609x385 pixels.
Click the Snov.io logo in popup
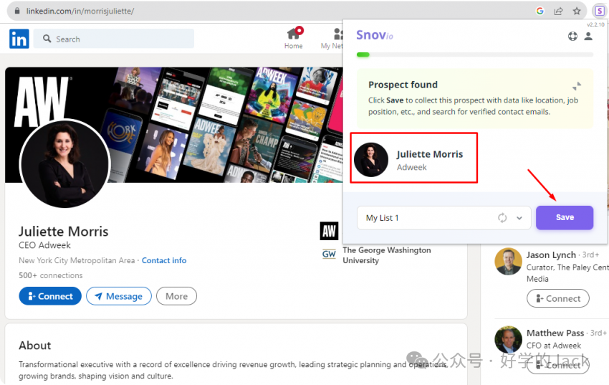pyautogui.click(x=375, y=35)
